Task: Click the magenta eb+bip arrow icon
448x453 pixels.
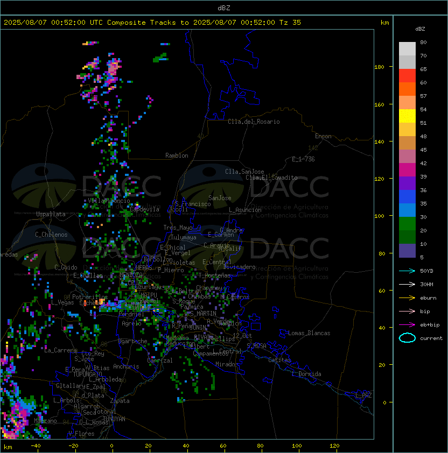Action: click(x=407, y=325)
